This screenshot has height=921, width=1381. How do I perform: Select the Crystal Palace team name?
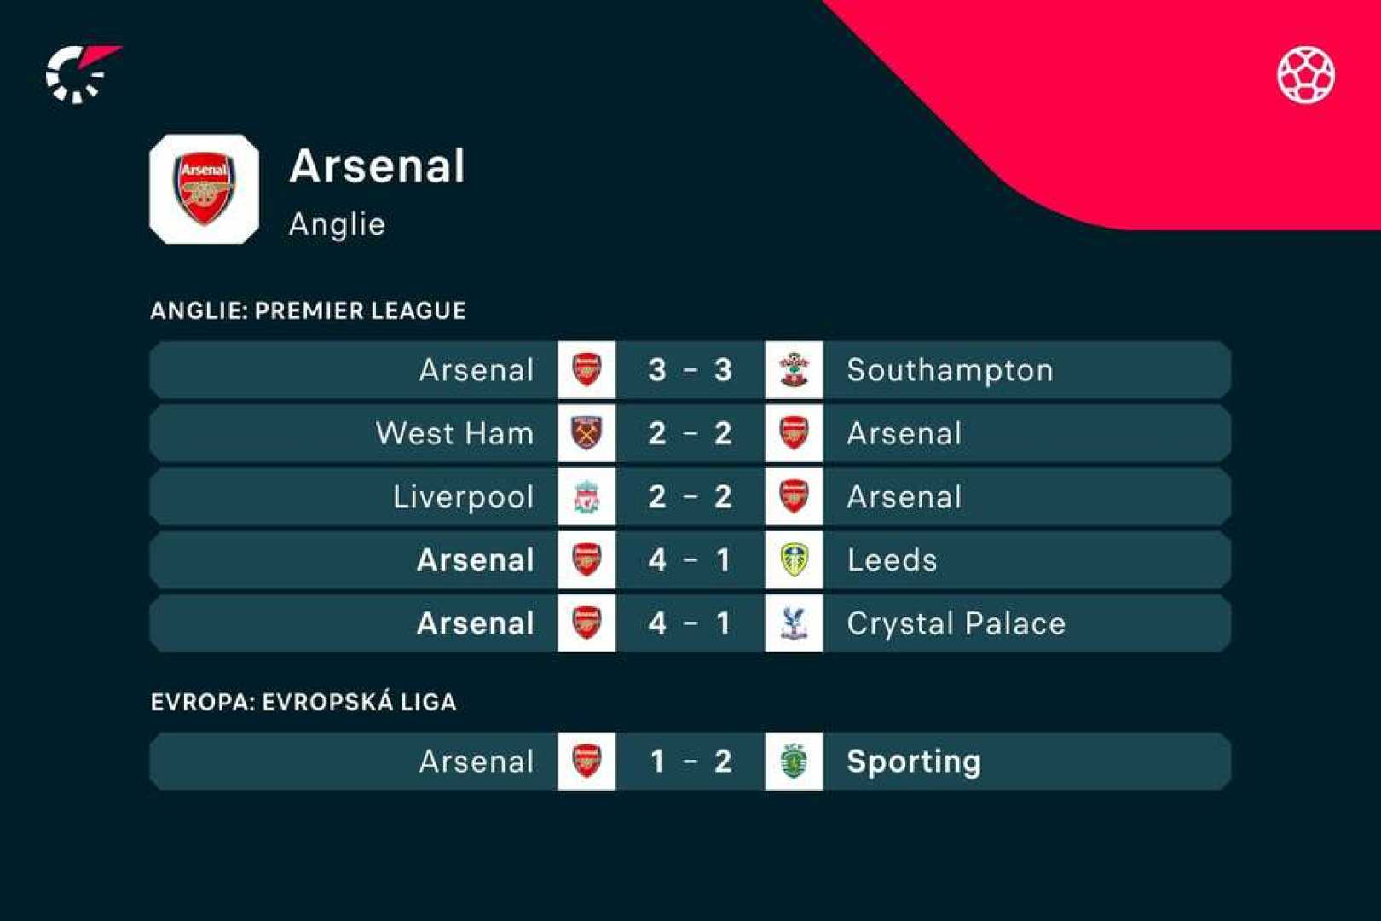956,623
